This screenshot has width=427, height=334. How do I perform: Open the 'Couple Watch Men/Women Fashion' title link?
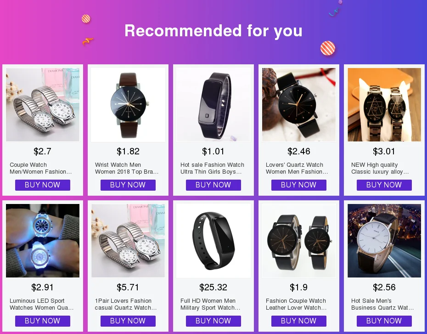coord(40,168)
